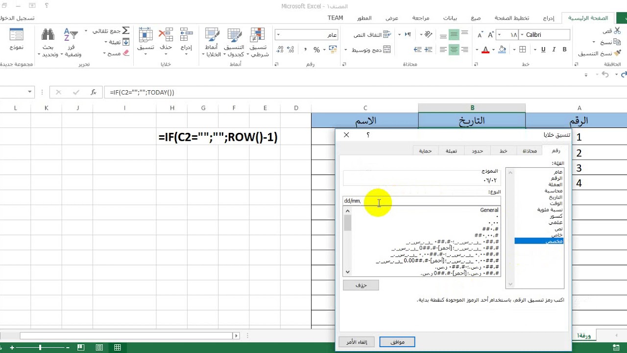Click the Delete cells (حذف) icon

coord(166,35)
